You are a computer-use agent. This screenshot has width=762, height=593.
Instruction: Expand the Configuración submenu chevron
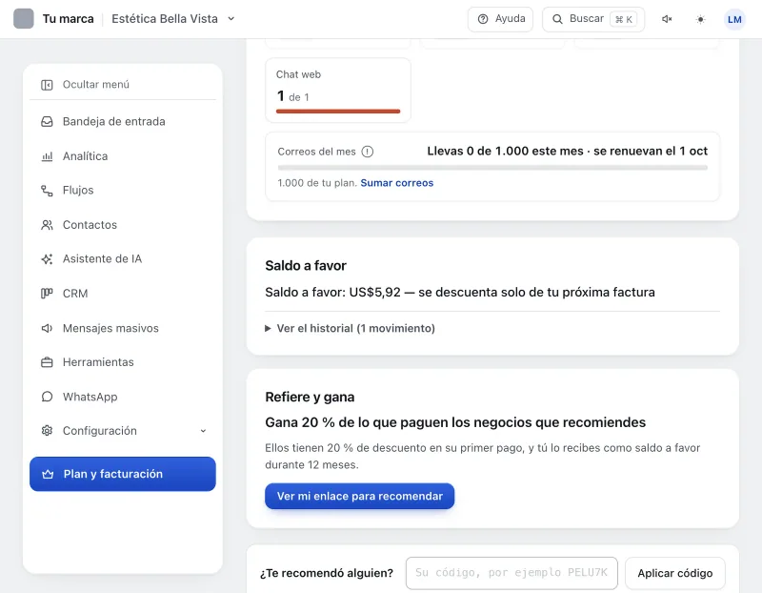point(203,431)
